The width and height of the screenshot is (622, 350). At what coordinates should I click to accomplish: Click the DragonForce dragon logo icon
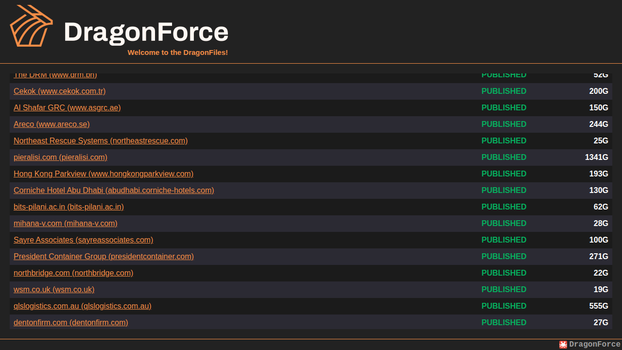pos(31,26)
